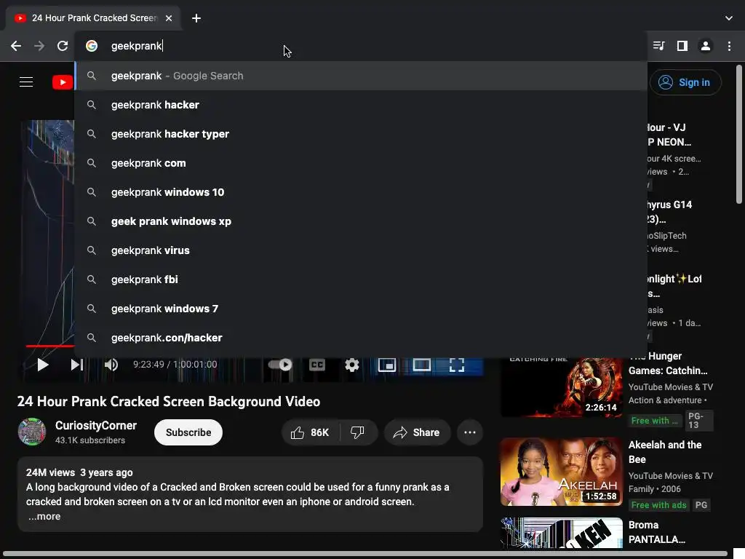Enter full screen video
Screen dimensions: 745x559
[457, 365]
